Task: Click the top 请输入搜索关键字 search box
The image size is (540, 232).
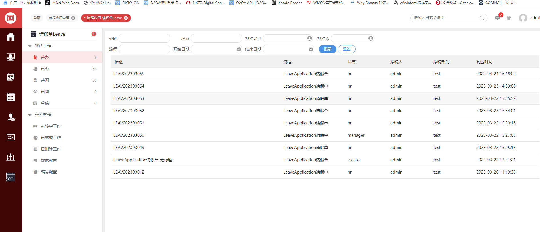Action: point(449,18)
